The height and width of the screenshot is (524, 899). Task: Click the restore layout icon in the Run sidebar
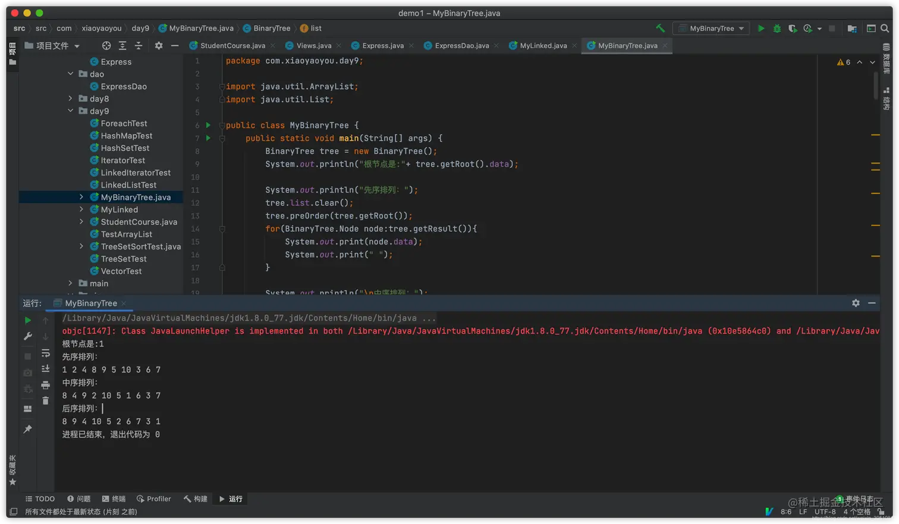point(28,409)
